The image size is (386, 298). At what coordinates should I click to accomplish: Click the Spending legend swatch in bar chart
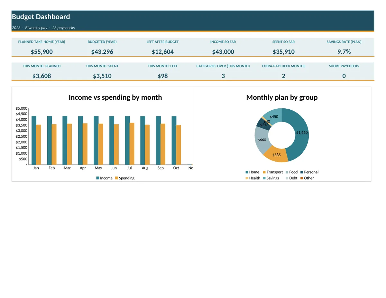[117, 178]
